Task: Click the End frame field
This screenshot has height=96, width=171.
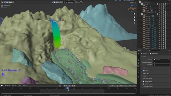Action: pos(132,86)
